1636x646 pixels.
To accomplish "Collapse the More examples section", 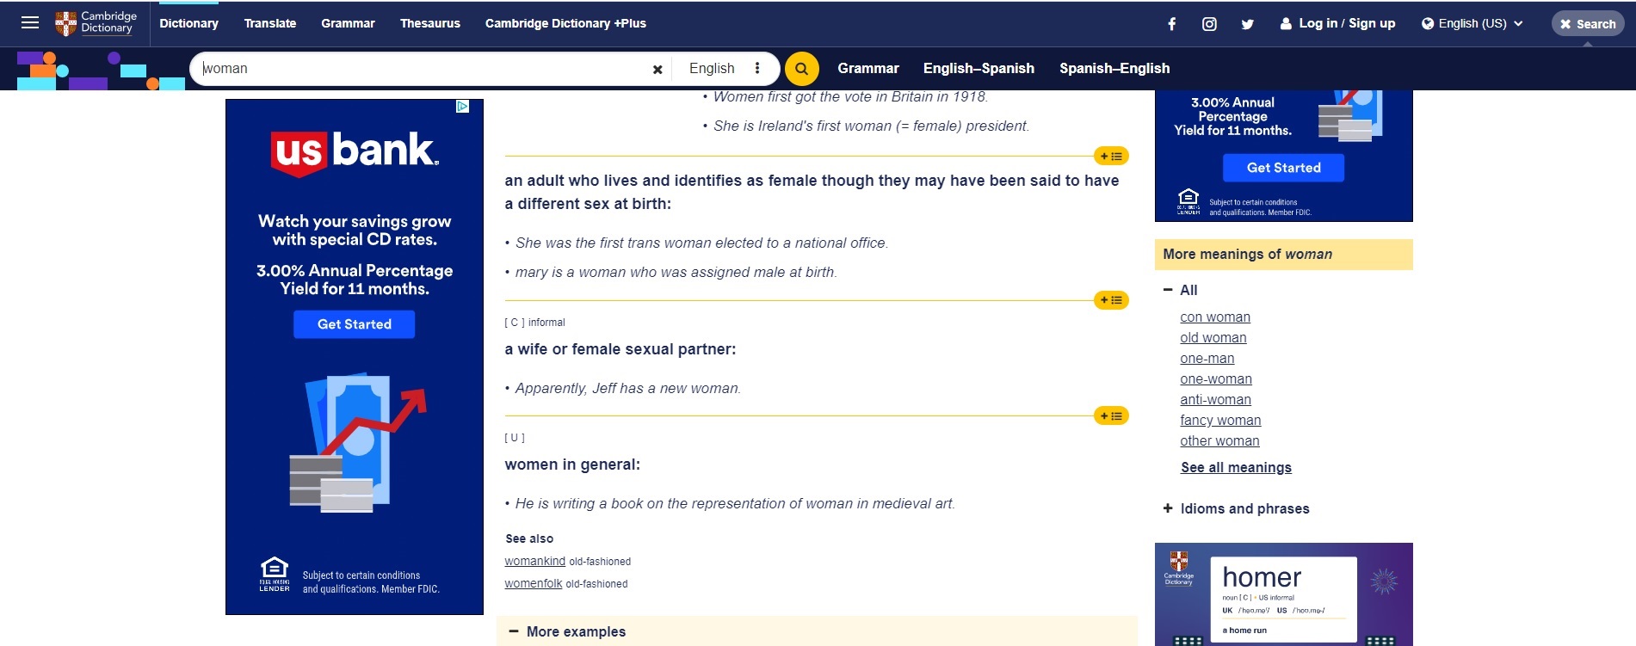I will pyautogui.click(x=567, y=631).
